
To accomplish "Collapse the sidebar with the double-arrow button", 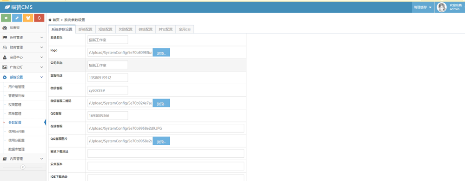I will click(x=22, y=167).
